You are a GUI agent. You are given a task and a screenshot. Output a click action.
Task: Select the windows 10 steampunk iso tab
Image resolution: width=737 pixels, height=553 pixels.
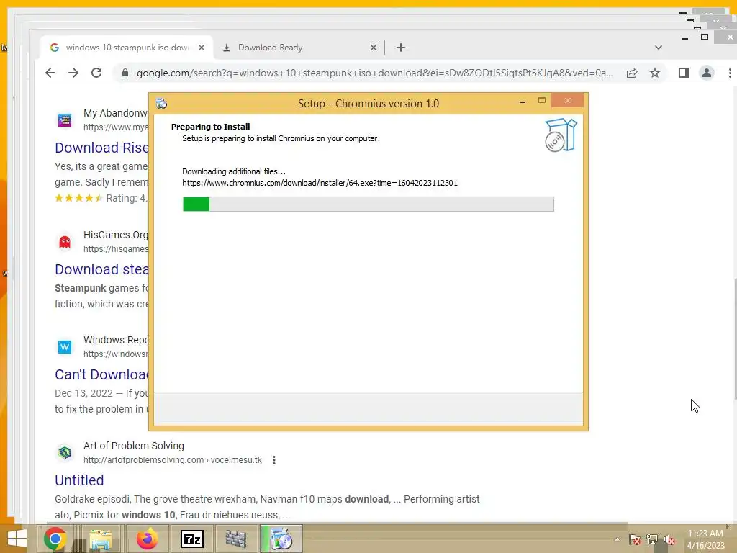coord(126,48)
